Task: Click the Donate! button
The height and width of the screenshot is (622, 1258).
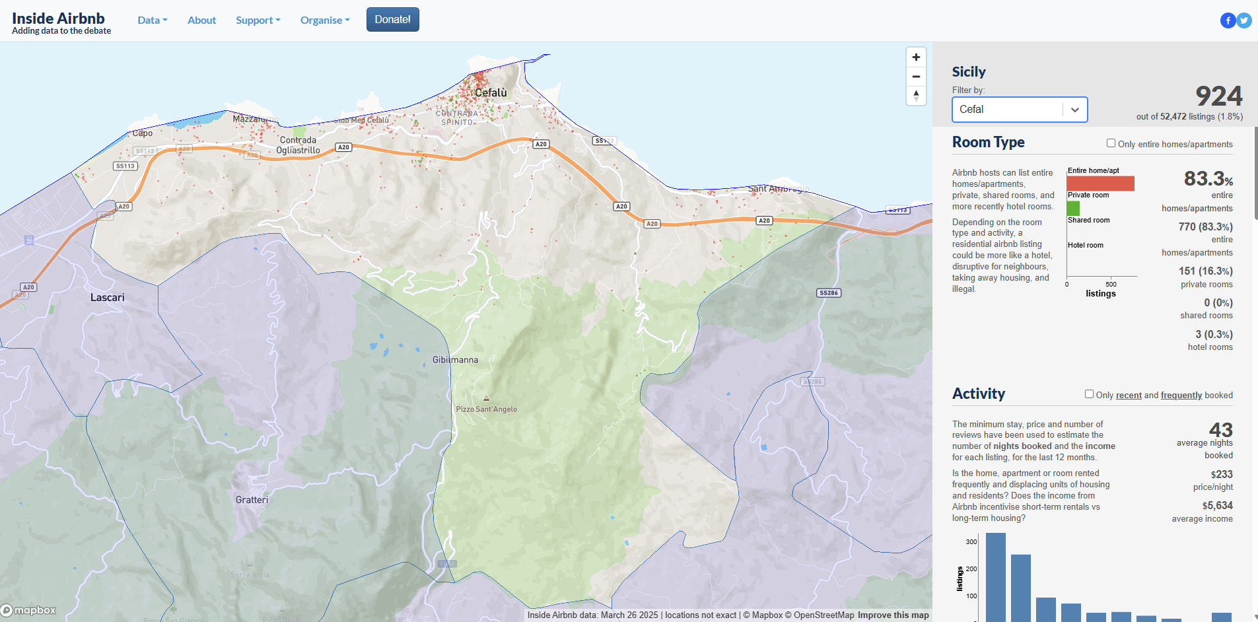Action: 393,20
